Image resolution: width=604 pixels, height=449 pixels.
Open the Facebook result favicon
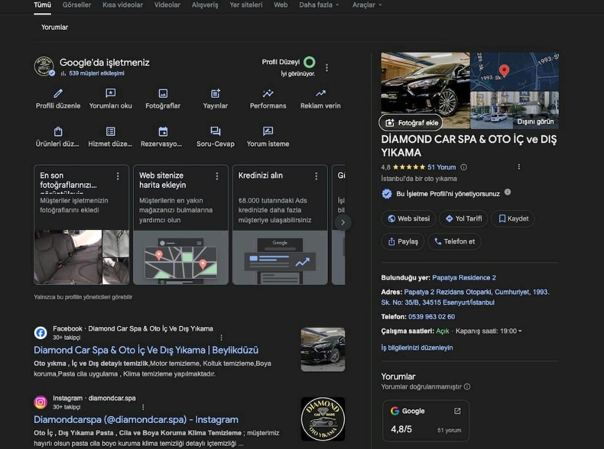pyautogui.click(x=41, y=332)
